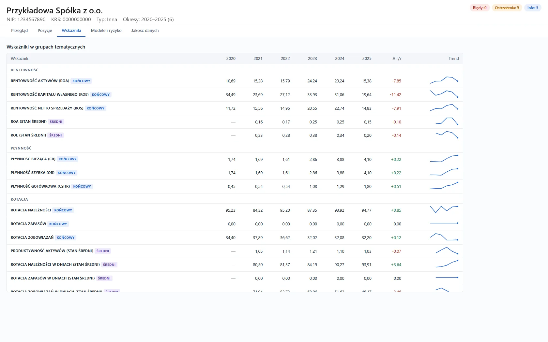Switch to the Pozycje tab
This screenshot has width=548, height=342.
pyautogui.click(x=45, y=30)
